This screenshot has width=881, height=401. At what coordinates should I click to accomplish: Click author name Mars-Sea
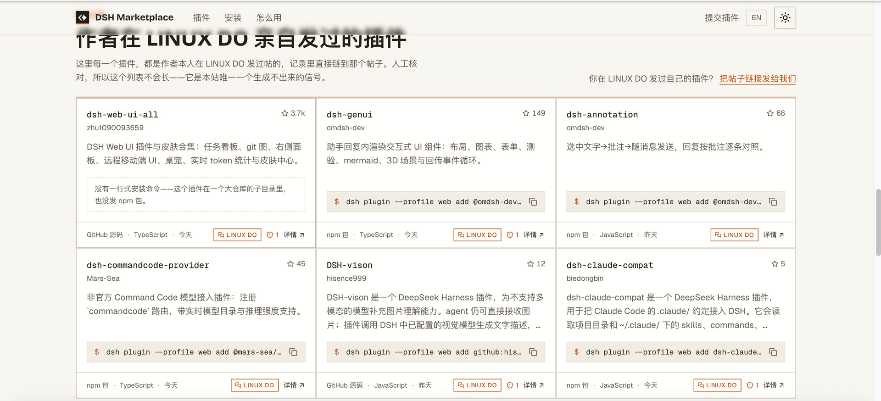(103, 278)
